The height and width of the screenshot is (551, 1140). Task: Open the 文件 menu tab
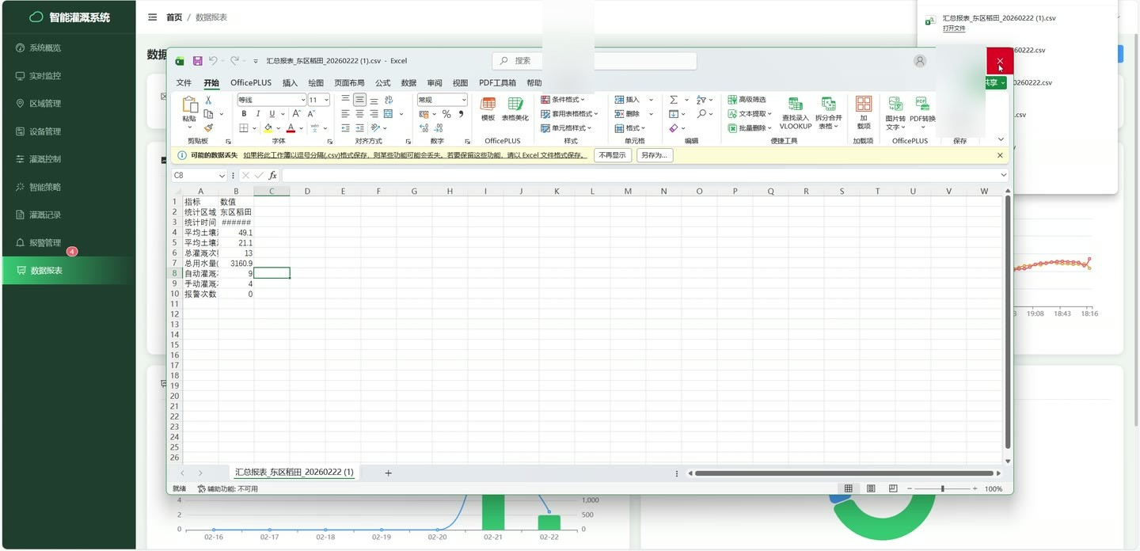point(184,82)
